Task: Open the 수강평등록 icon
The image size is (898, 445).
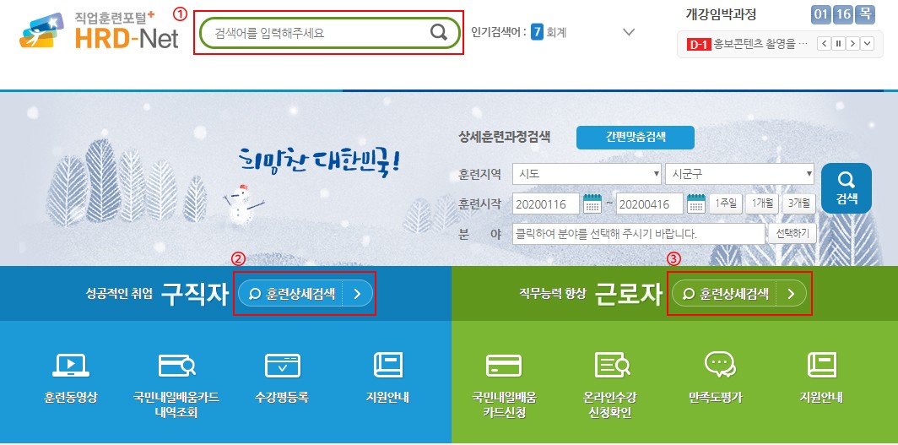Action: tap(283, 366)
